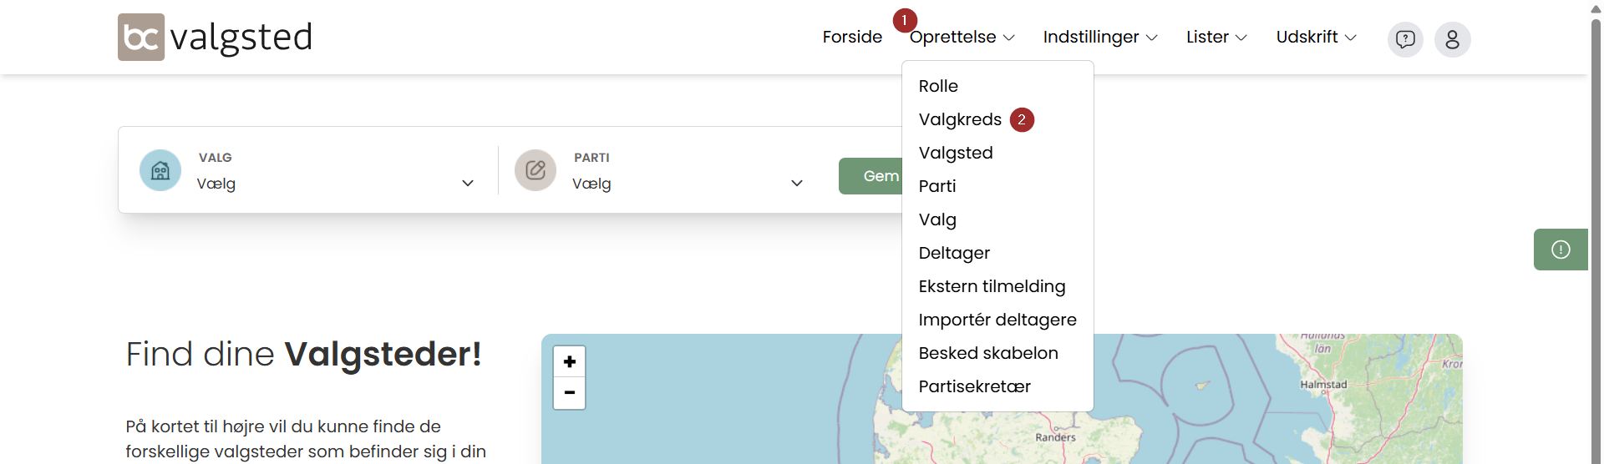Select Ekstern tilmelding menu entry
The image size is (1604, 464).
coord(992,286)
